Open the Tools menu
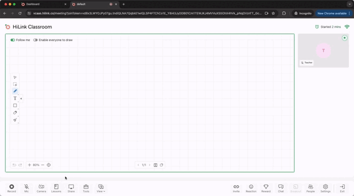This screenshot has height=196, width=354. pos(86,188)
